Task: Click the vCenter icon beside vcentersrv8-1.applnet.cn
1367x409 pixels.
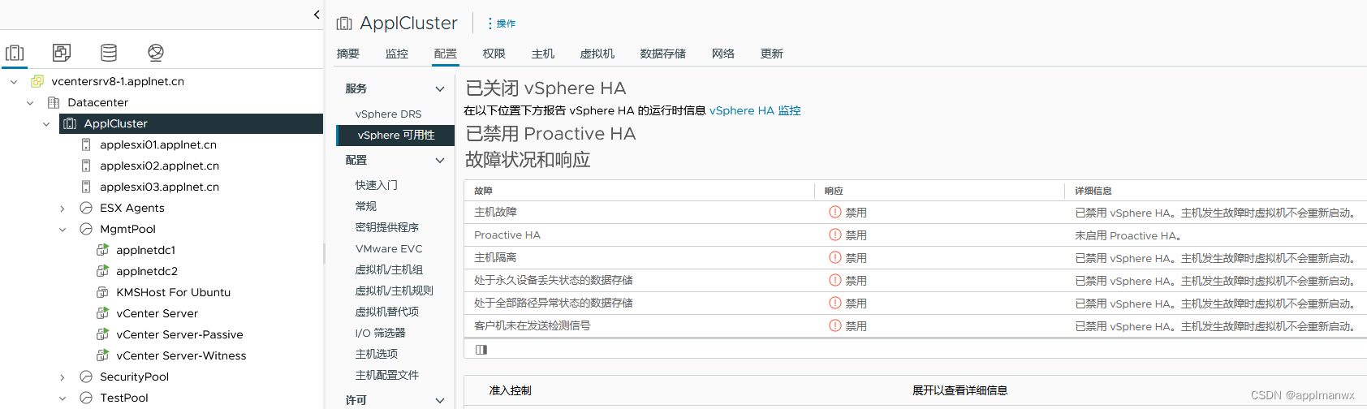Action: (x=37, y=81)
